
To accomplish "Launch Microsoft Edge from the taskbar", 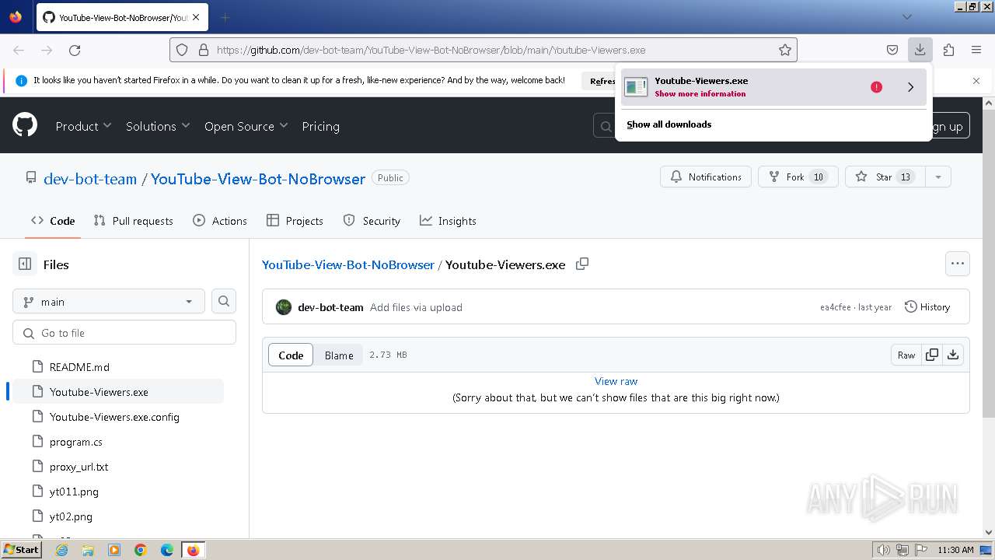I will pyautogui.click(x=167, y=550).
